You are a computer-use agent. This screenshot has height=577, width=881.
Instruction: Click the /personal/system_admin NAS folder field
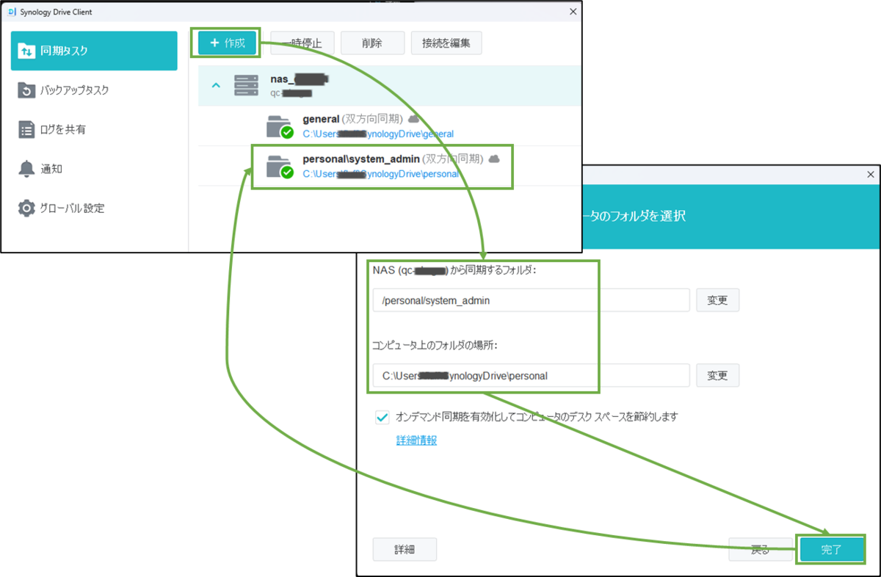(x=531, y=300)
